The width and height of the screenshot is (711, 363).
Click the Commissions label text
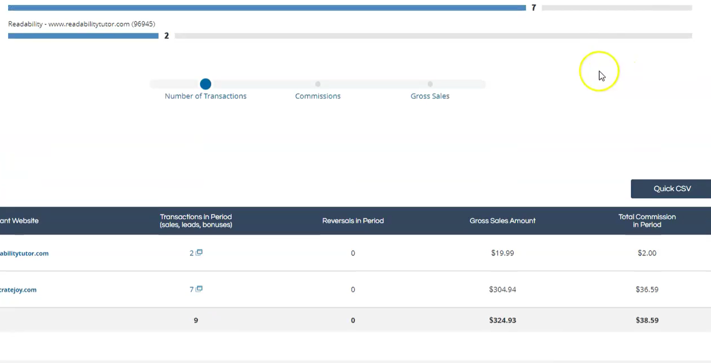[318, 96]
